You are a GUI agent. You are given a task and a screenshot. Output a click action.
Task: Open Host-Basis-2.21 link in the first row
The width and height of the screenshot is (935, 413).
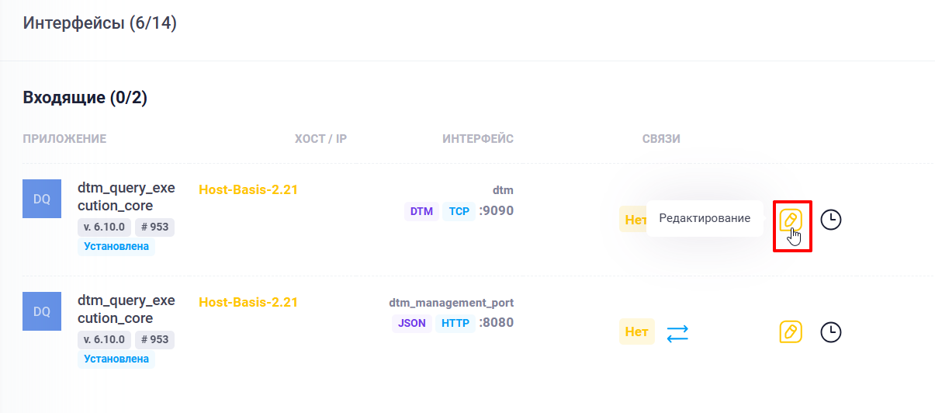click(x=248, y=189)
